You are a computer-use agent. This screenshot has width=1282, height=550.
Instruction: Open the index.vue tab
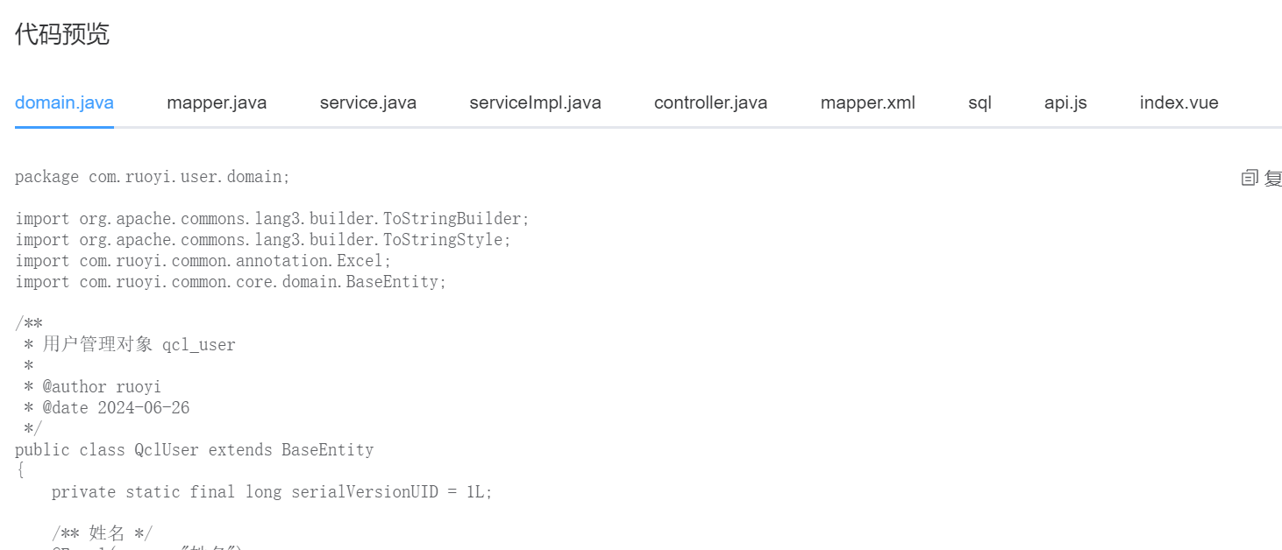[x=1178, y=102]
